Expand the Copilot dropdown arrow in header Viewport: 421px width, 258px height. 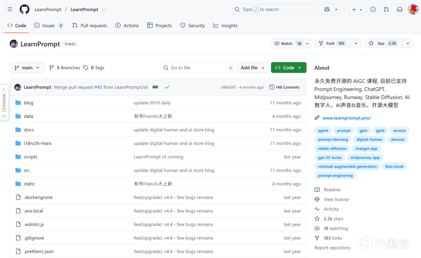coord(336,10)
